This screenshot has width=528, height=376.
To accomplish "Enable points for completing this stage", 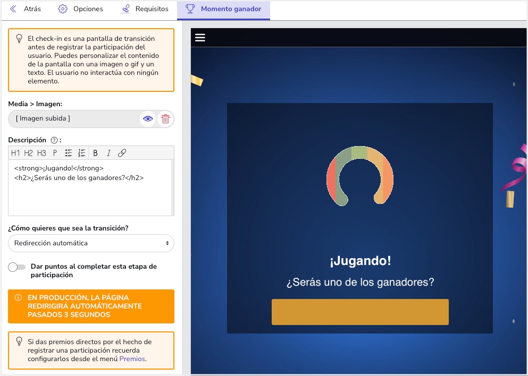I will (17, 267).
